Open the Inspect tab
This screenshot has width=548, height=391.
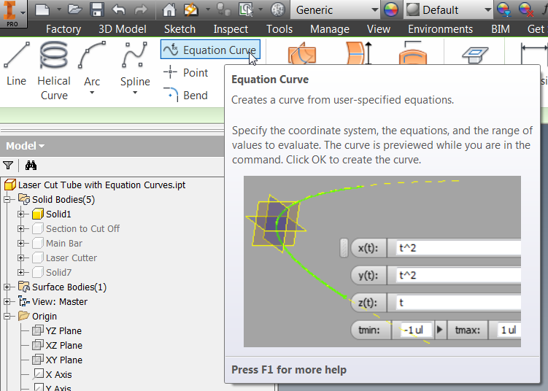231,29
